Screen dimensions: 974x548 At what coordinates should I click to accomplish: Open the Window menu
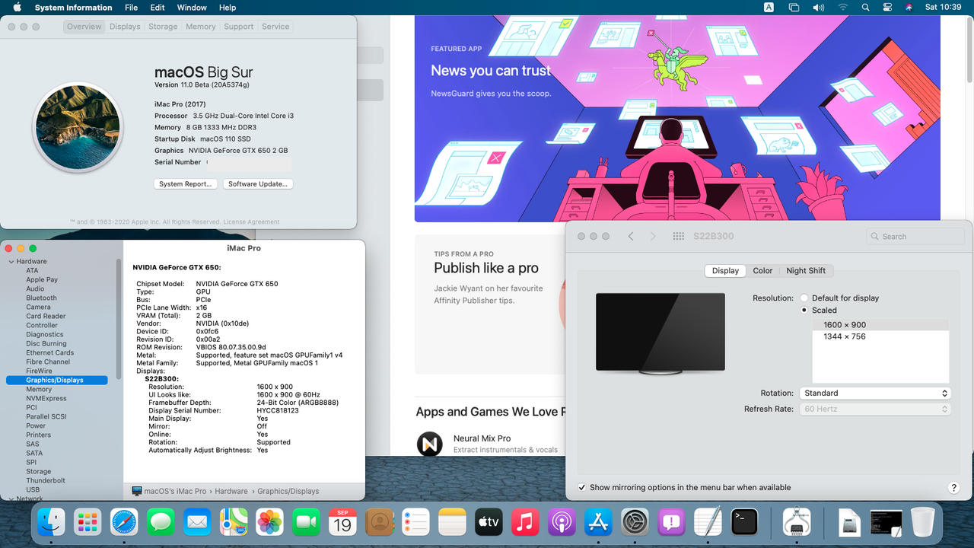point(192,8)
